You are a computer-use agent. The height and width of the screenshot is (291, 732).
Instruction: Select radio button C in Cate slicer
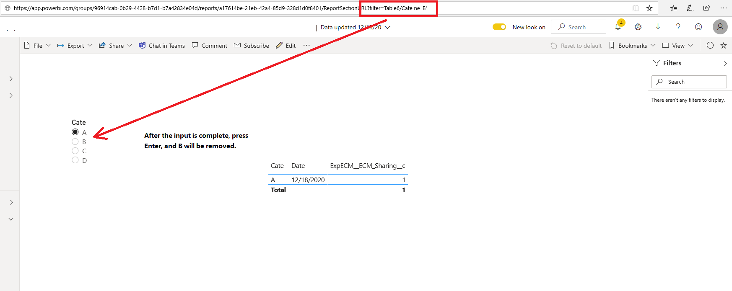click(x=75, y=151)
